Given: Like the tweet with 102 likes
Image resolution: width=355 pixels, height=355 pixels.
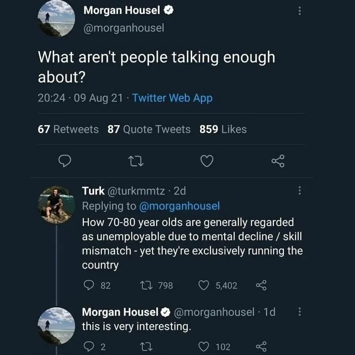Looking at the screenshot, I should click(203, 346).
